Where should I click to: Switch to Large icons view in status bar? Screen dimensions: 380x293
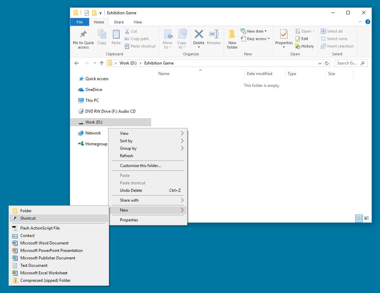366,218
